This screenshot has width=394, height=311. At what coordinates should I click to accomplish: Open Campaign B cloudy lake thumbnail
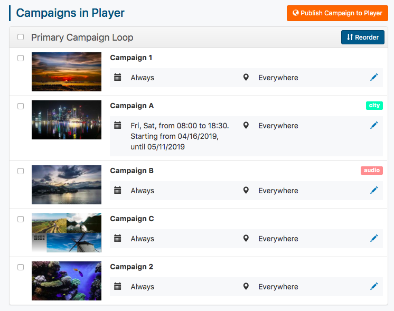click(67, 185)
